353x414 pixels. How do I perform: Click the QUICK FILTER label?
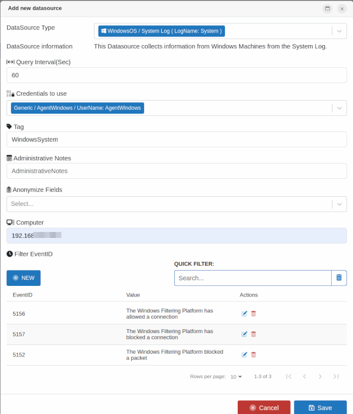[194, 264]
